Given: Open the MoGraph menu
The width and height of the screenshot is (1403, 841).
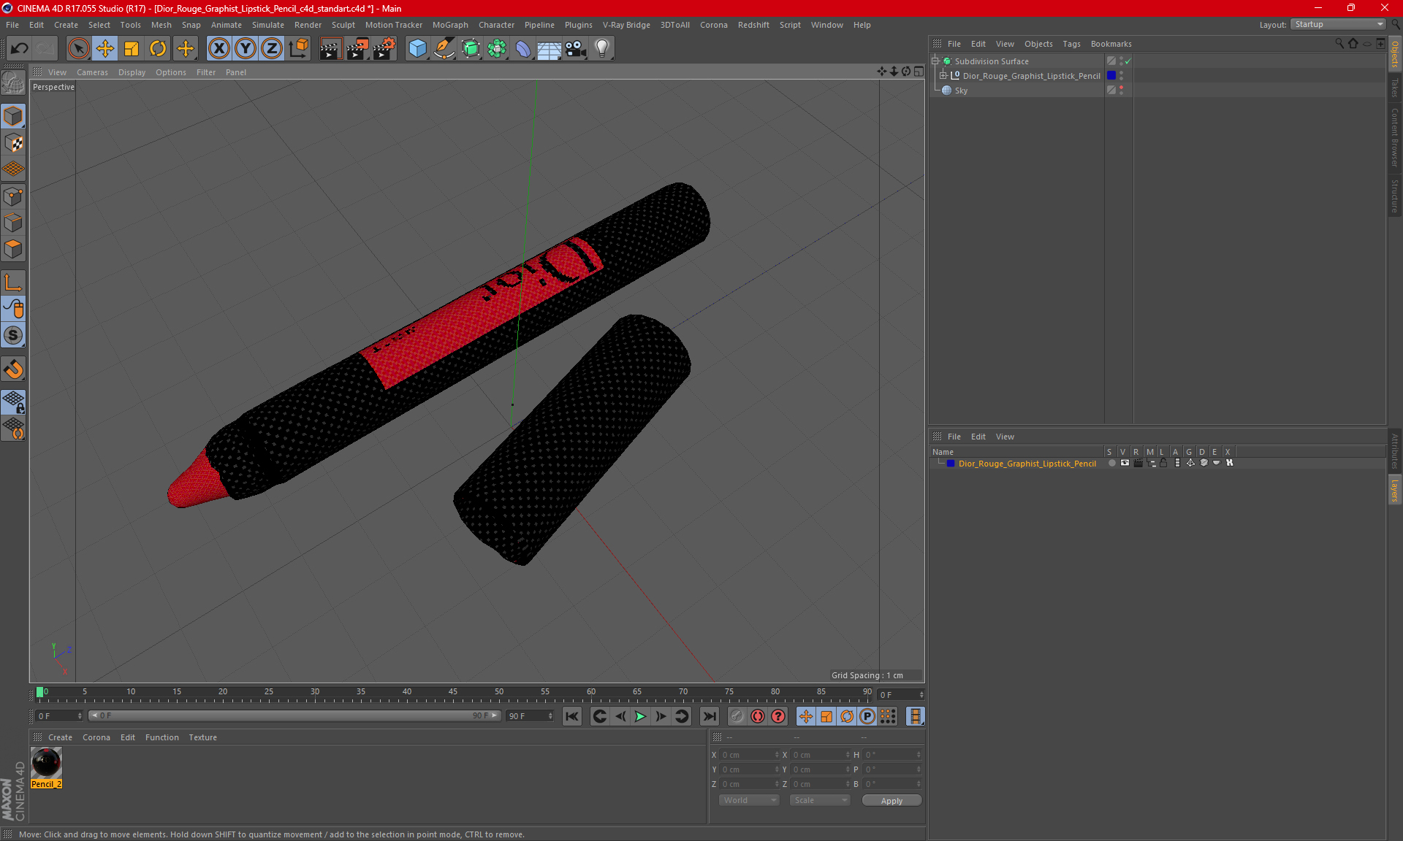Looking at the screenshot, I should (x=450, y=25).
